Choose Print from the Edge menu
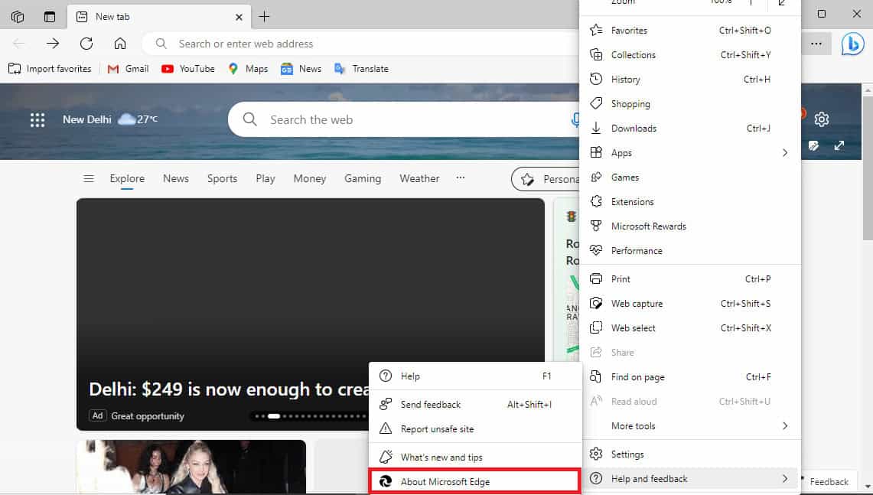The width and height of the screenshot is (873, 495). pyautogui.click(x=689, y=279)
